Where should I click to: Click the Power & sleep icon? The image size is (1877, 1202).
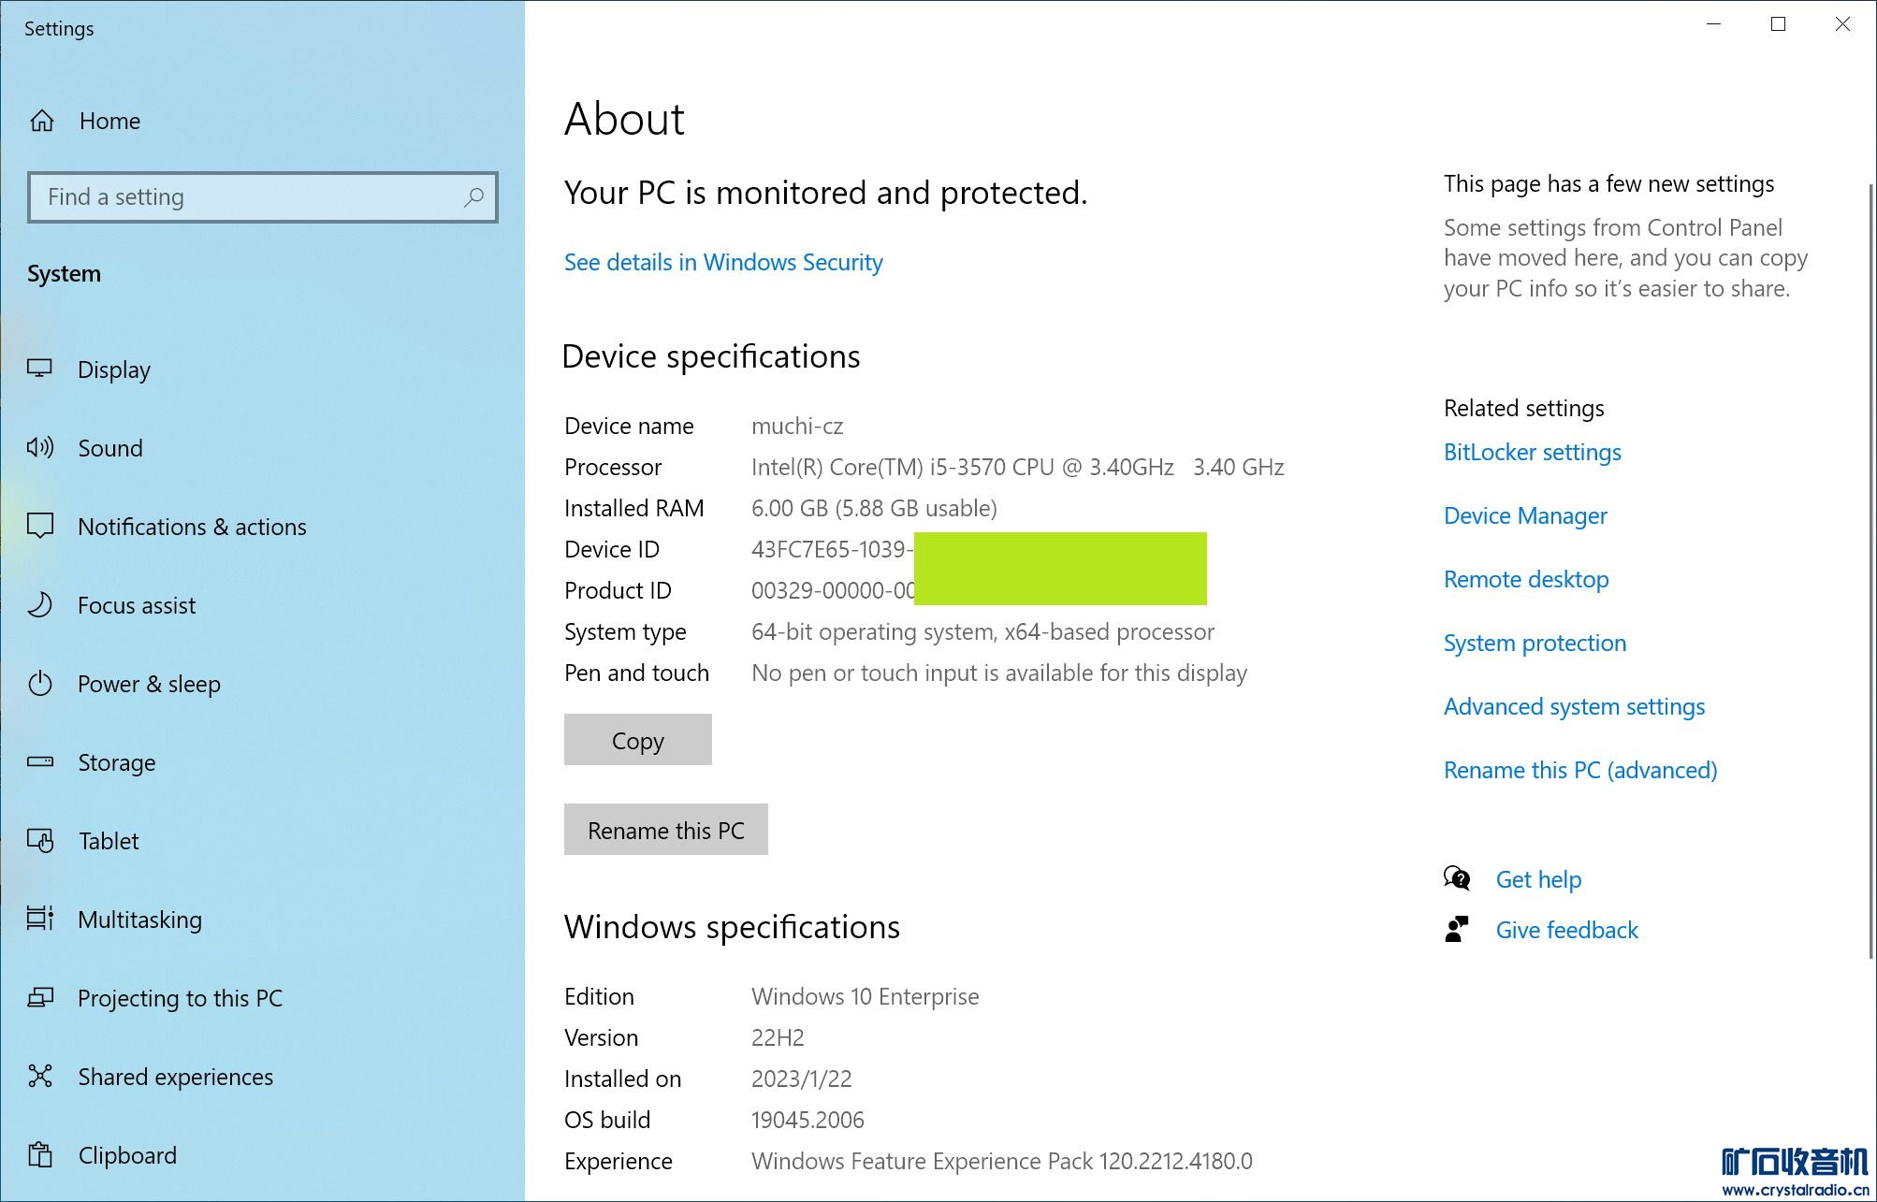coord(40,684)
